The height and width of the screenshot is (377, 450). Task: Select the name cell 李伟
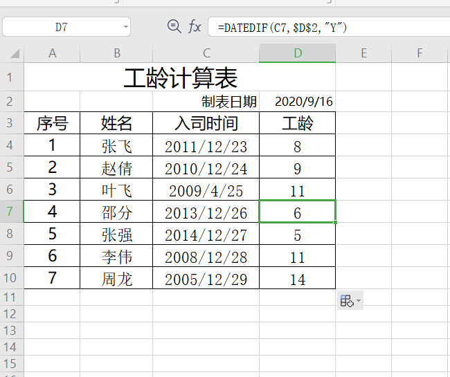(116, 256)
